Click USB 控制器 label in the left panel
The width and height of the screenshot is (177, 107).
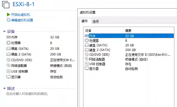coord(19,72)
